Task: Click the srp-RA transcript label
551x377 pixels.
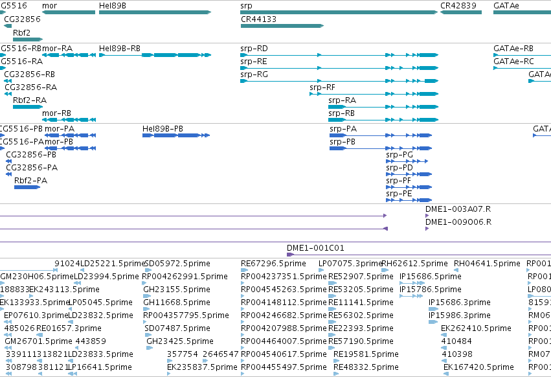Action: (343, 100)
